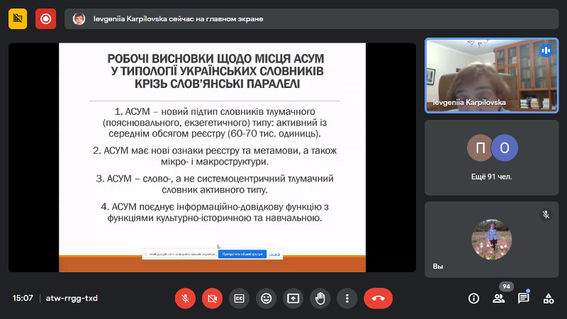The width and height of the screenshot is (567, 319).
Task: Click the red recording indicator
Action: click(46, 19)
